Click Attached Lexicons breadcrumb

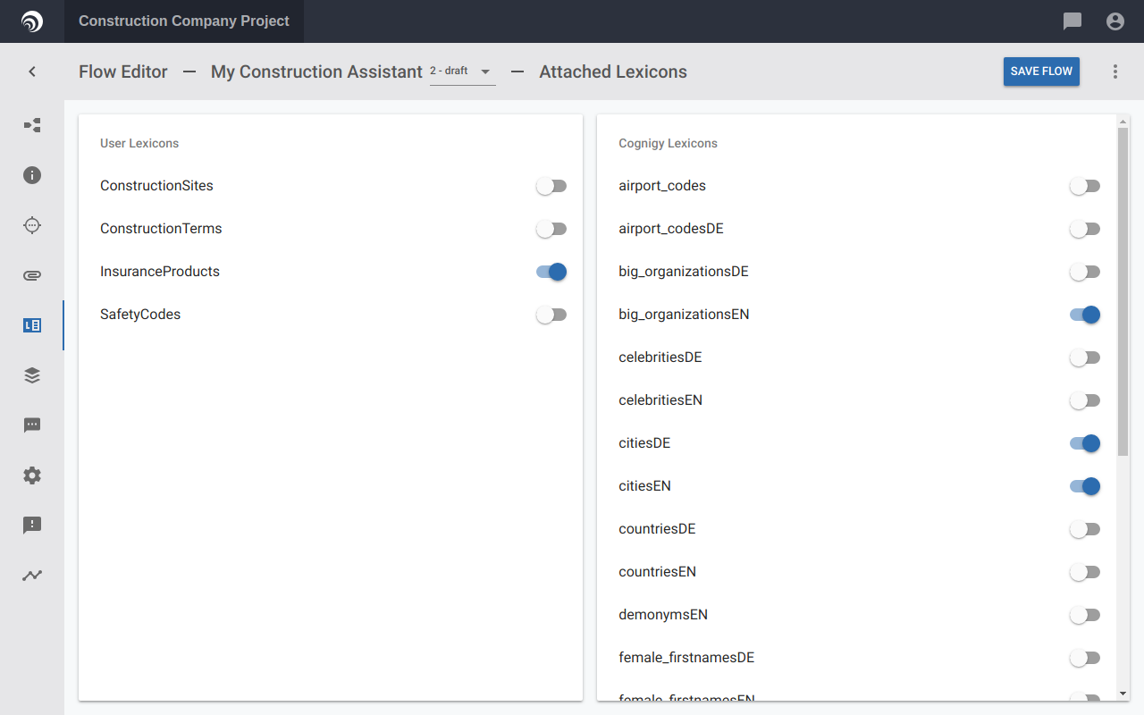[613, 71]
